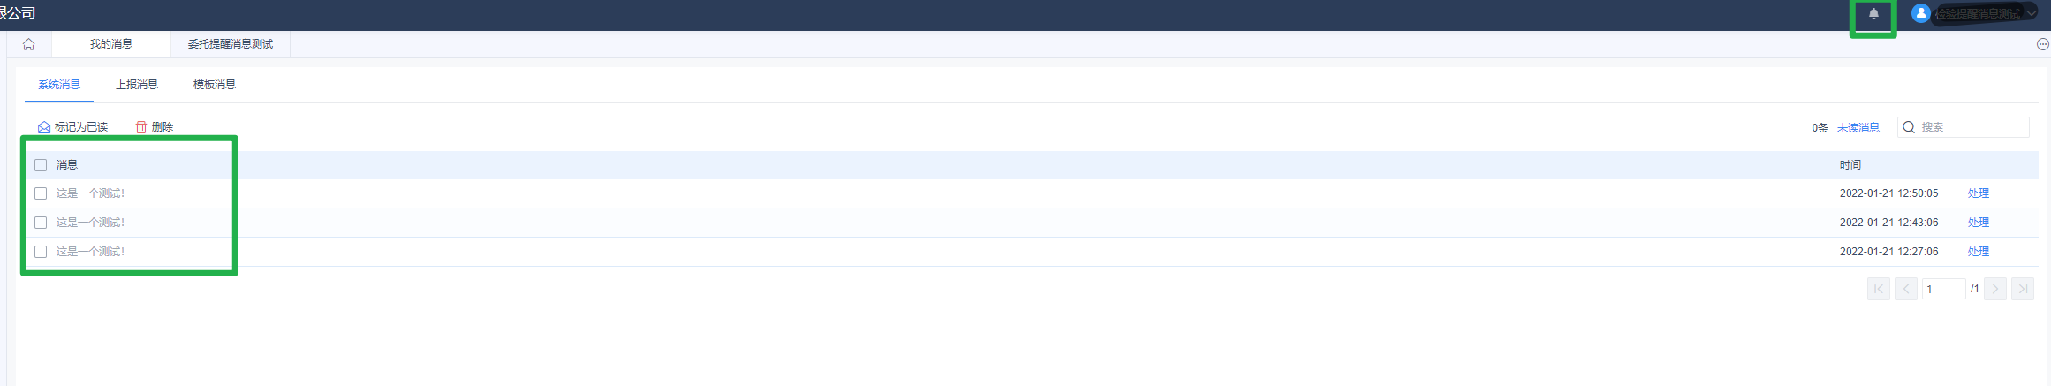Click the red 删除 trash icon
This screenshot has width=2051, height=386.
(x=141, y=128)
